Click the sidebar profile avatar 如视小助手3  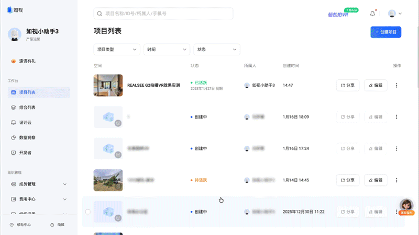tap(15, 34)
